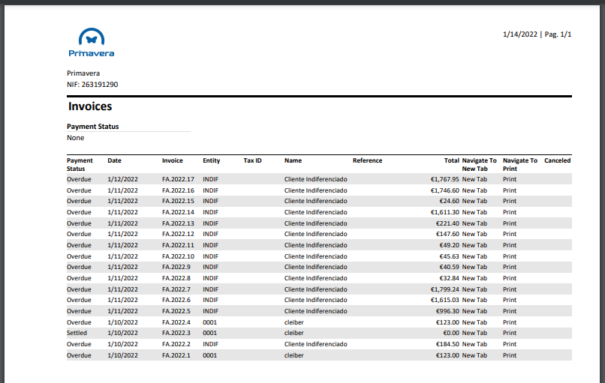Open invoice FA.2022.16 in New Tab
Image resolution: width=605 pixels, height=383 pixels.
point(474,190)
